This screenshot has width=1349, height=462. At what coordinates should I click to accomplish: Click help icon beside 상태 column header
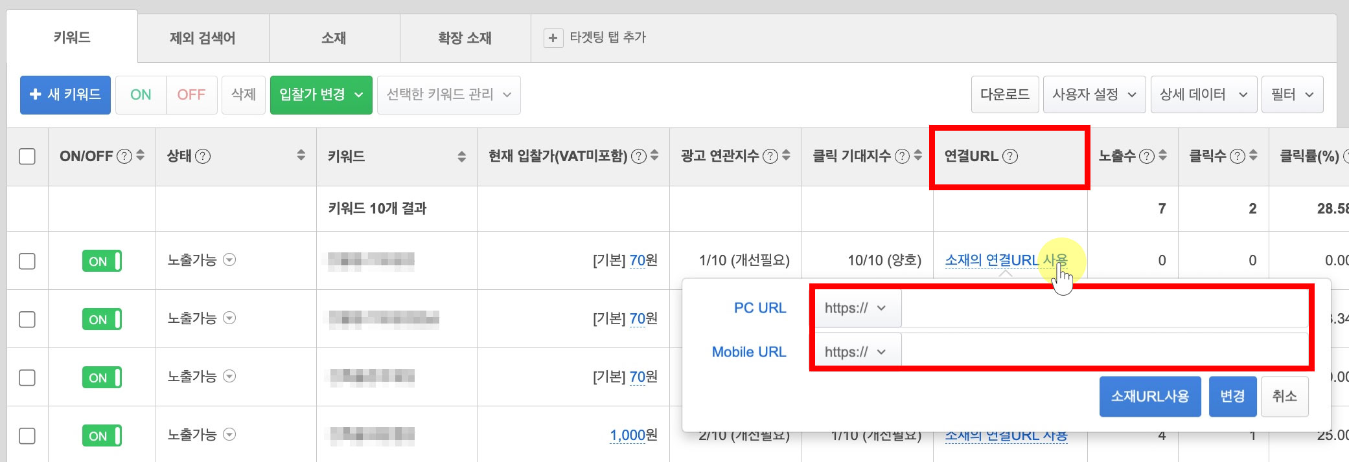203,157
